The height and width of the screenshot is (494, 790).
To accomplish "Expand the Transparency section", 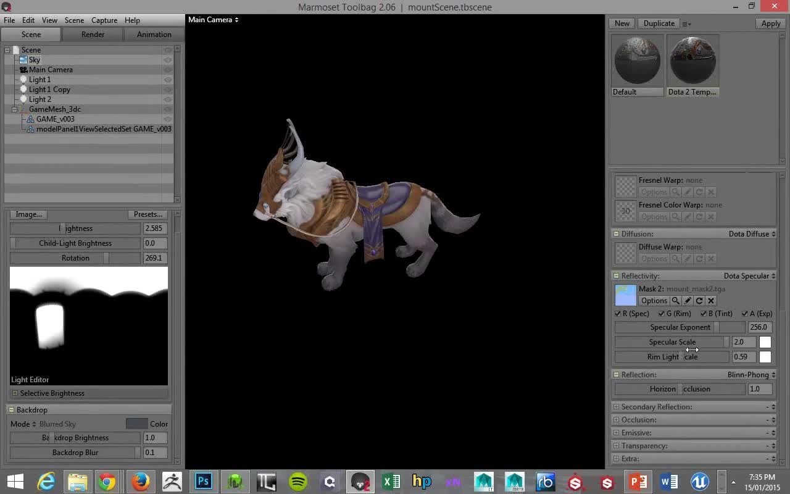I will click(616, 446).
